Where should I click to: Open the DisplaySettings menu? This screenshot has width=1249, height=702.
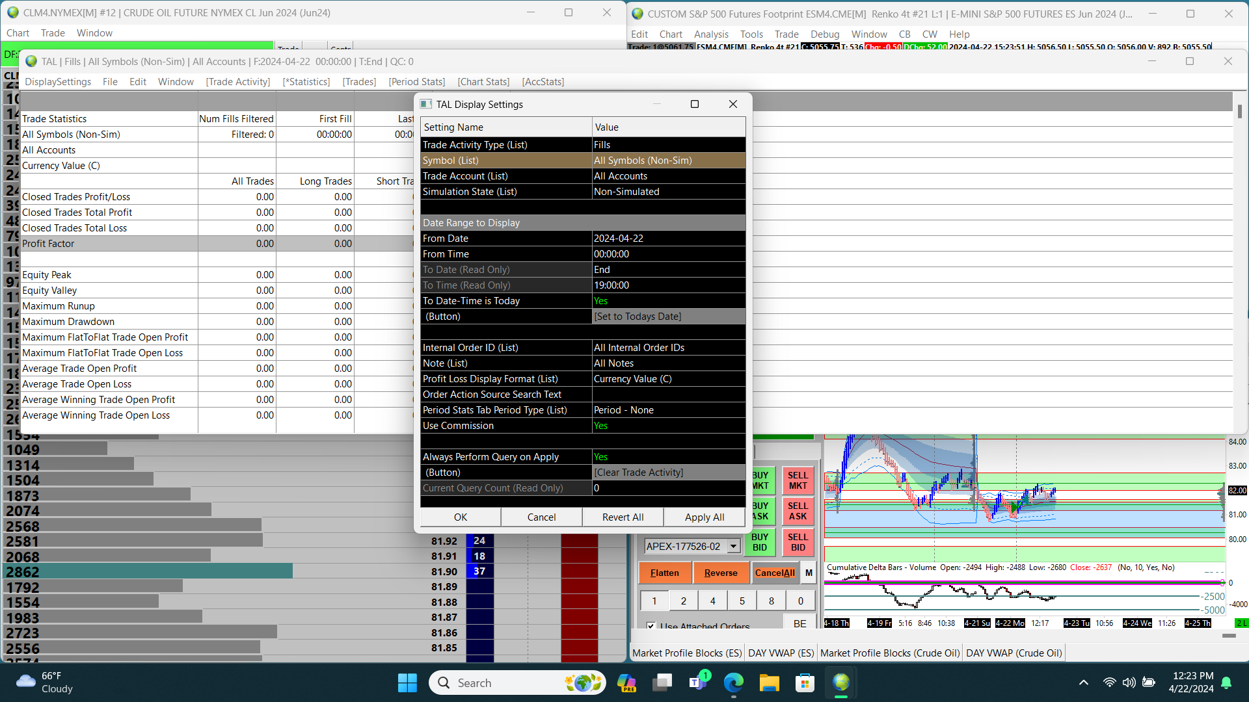[x=58, y=82]
